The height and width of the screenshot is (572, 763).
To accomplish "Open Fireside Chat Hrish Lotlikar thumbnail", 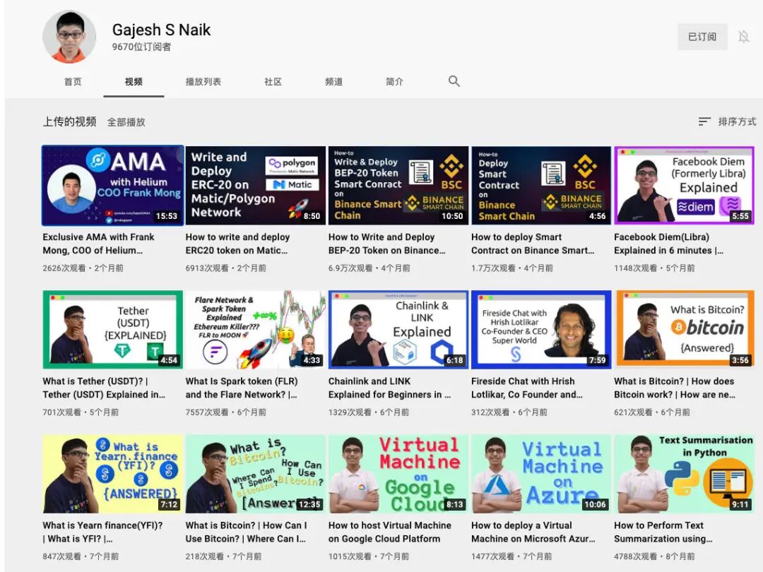I will tap(541, 329).
